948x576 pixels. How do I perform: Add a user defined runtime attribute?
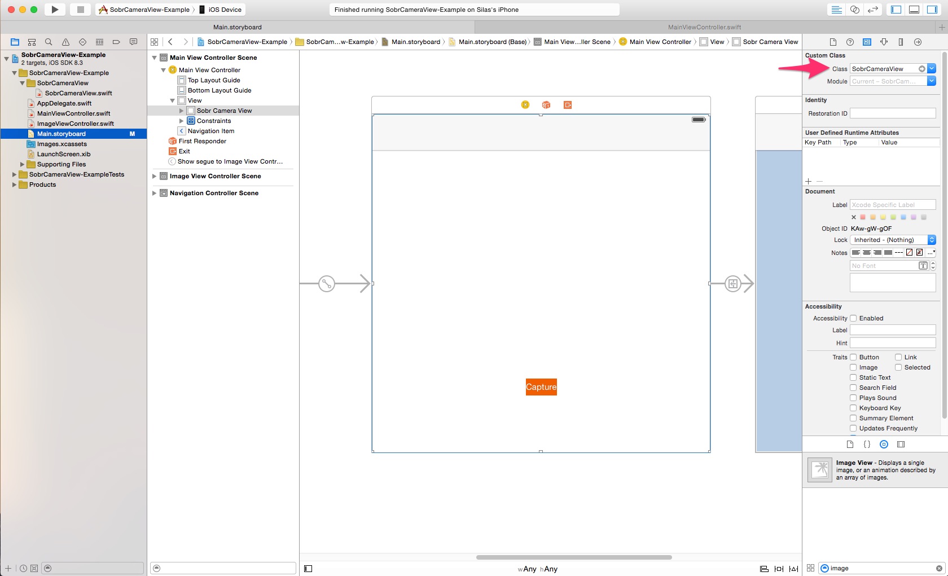click(x=809, y=181)
